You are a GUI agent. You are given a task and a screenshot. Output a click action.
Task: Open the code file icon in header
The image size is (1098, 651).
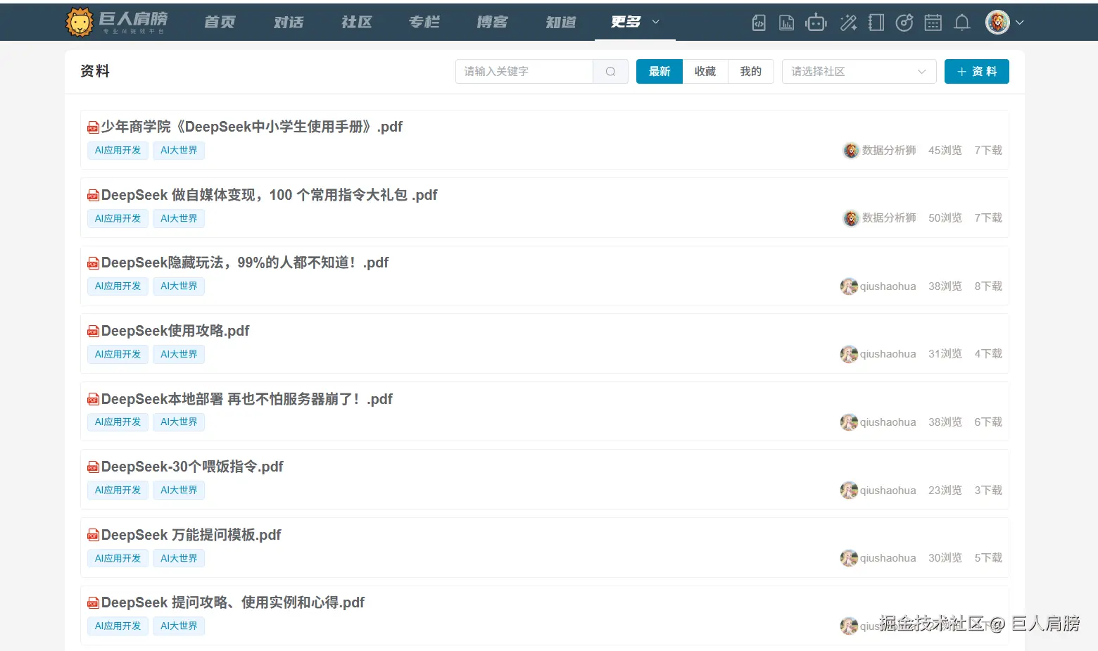(759, 23)
